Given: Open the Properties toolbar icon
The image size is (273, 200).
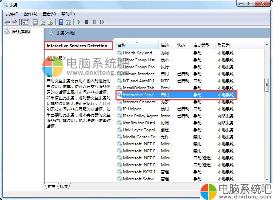Looking at the screenshot, I should coord(35,22).
